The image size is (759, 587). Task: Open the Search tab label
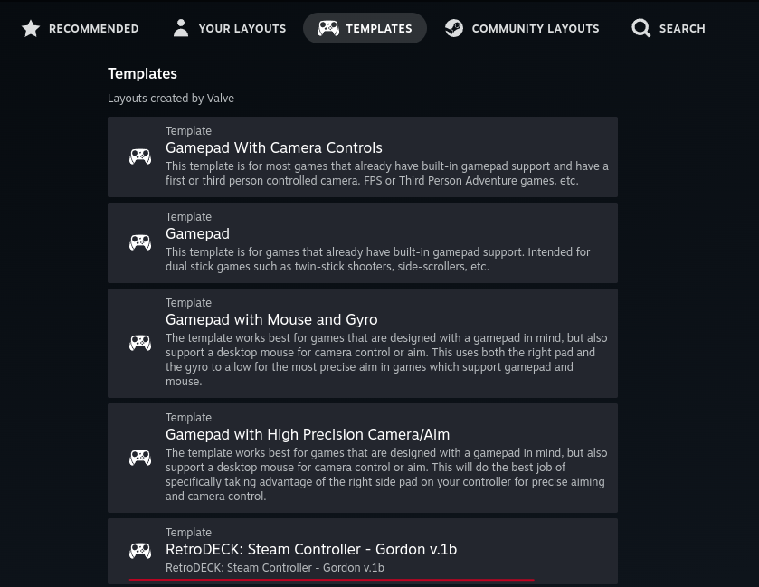coord(681,29)
